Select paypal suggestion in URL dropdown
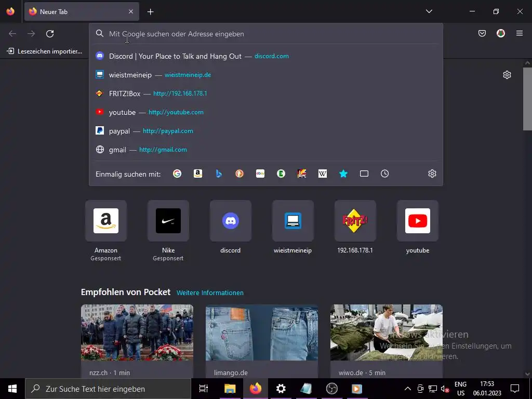The height and width of the screenshot is (399, 532). [x=266, y=130]
